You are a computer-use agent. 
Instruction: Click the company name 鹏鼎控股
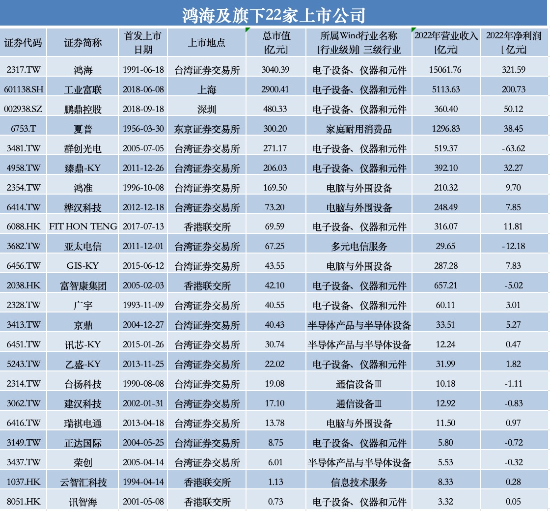pos(83,110)
